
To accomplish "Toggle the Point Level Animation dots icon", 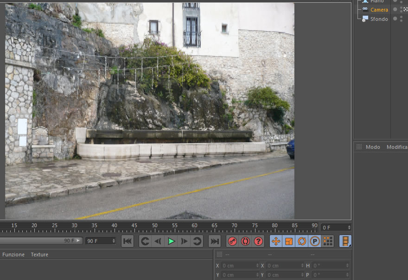I will pos(328,241).
